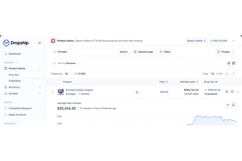This screenshot has height=161, width=242.
Task: Open the header three-dot menu
Action: [x=234, y=41]
